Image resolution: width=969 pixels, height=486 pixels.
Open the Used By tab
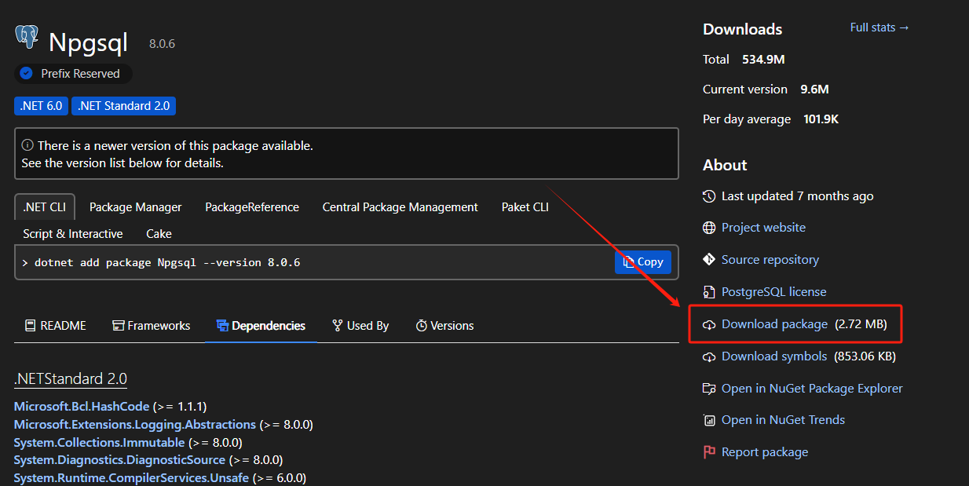[x=360, y=325]
